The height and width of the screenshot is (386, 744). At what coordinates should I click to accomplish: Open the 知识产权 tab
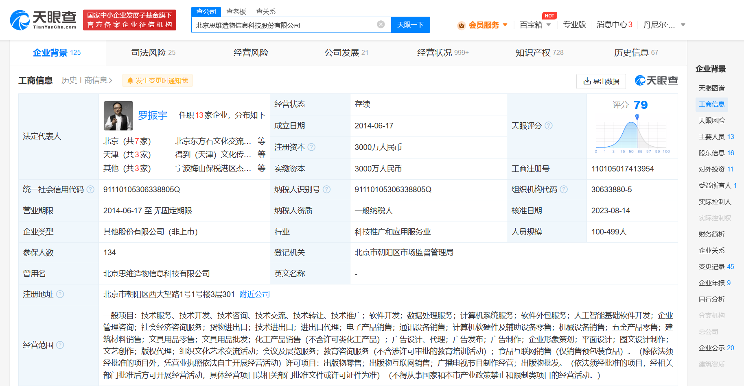click(540, 53)
